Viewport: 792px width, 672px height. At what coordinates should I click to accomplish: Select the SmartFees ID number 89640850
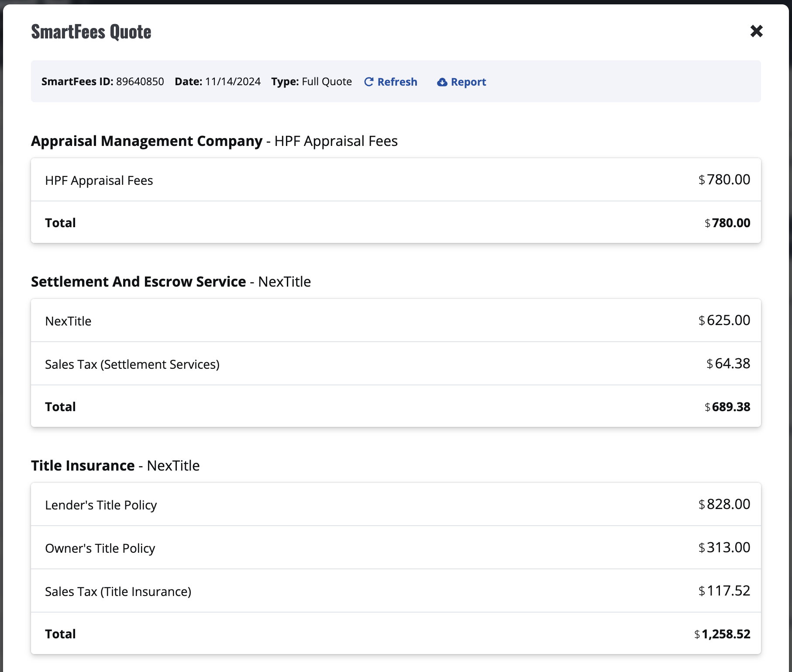140,82
